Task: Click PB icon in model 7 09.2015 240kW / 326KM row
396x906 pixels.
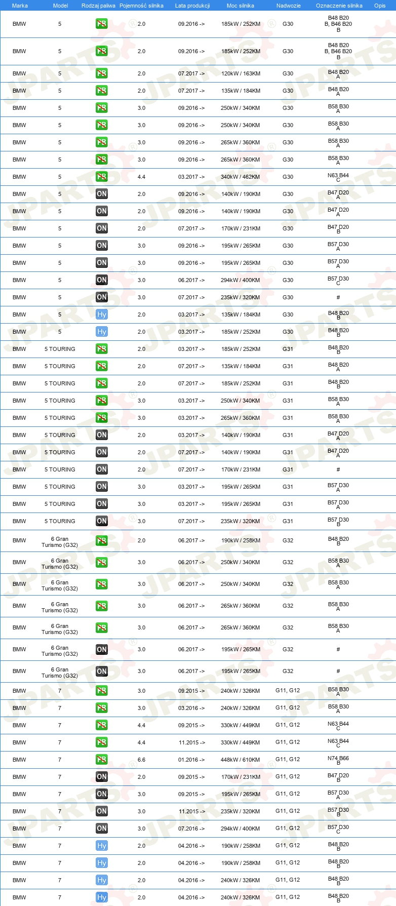Action: [102, 691]
